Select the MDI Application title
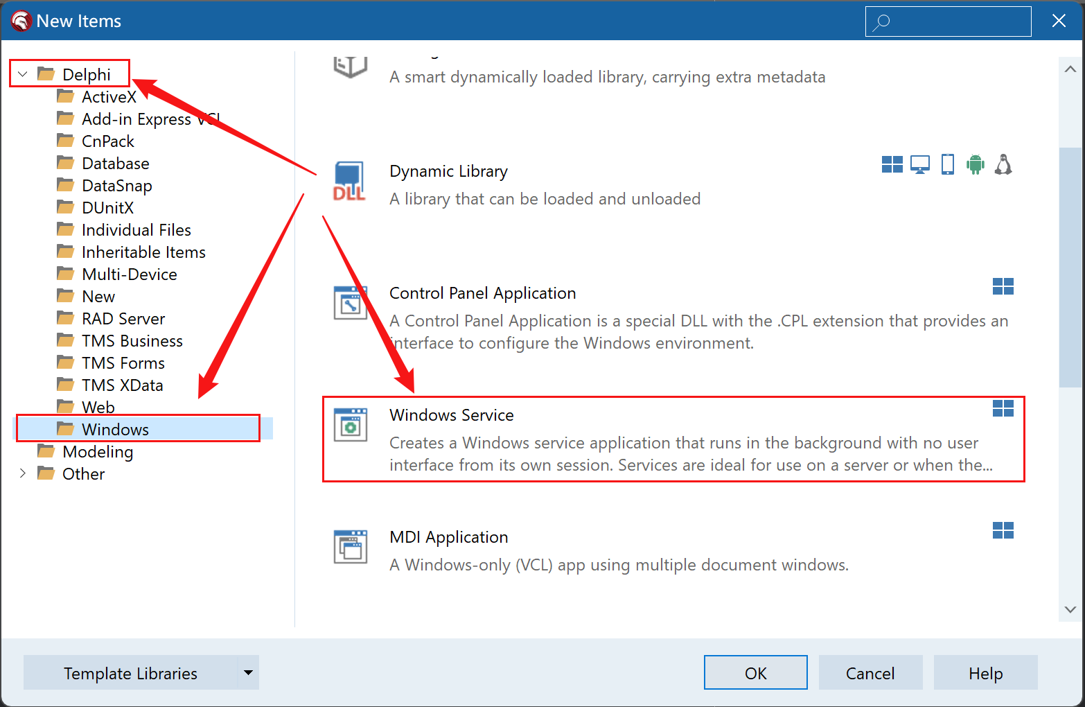 pos(448,537)
